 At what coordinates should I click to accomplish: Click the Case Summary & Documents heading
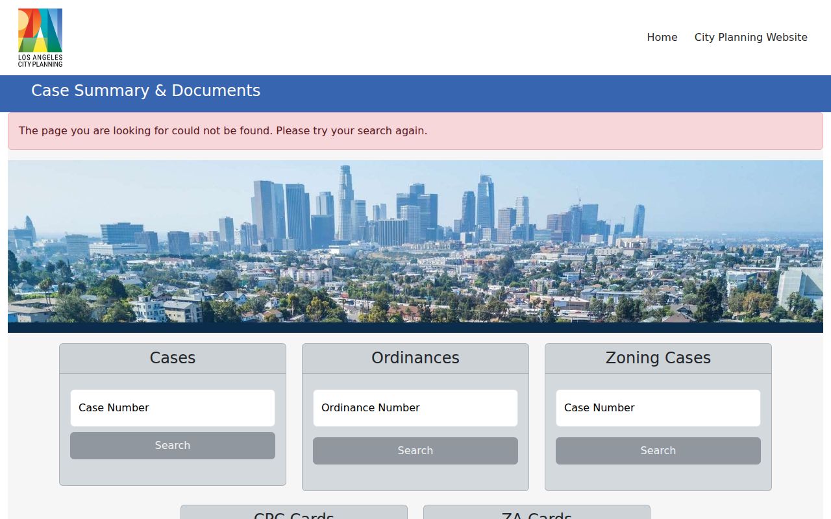coord(145,91)
